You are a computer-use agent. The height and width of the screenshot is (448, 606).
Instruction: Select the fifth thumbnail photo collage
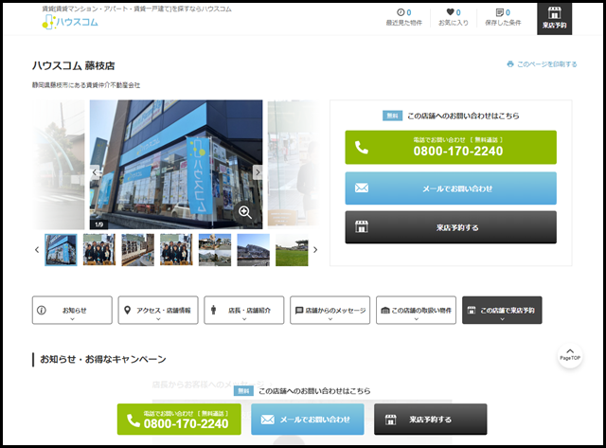pos(215,250)
